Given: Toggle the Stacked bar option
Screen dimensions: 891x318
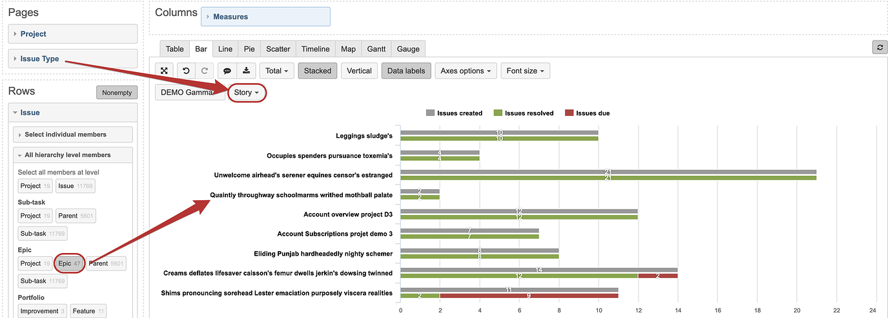Looking at the screenshot, I should [317, 71].
